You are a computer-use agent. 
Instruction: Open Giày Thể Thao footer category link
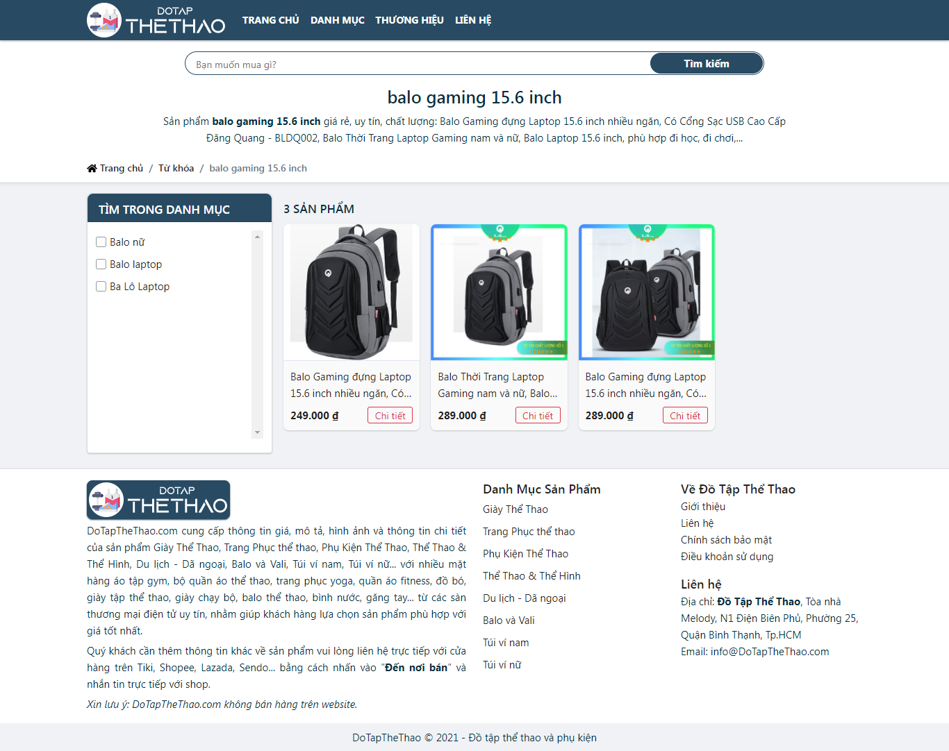[515, 509]
